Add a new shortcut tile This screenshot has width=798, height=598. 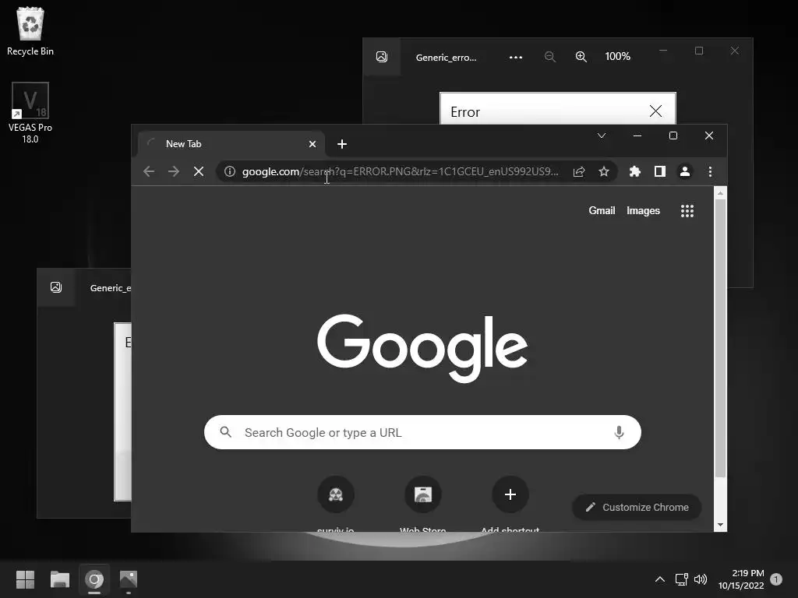click(x=510, y=503)
